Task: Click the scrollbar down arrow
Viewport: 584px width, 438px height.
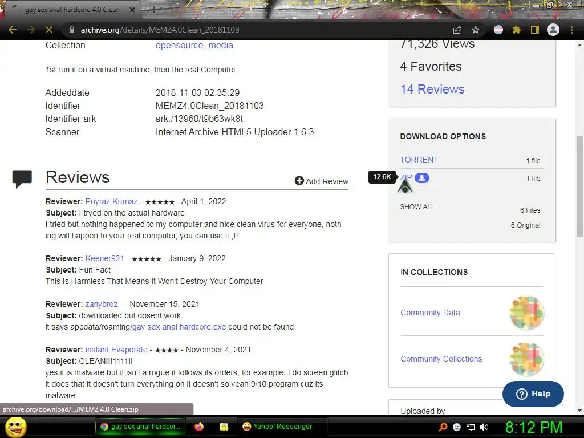Action: pyautogui.click(x=579, y=411)
